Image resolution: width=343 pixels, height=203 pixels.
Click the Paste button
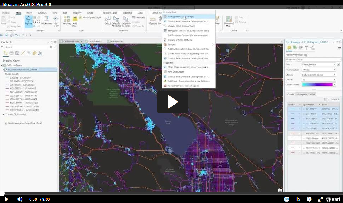pyautogui.click(x=4, y=21)
